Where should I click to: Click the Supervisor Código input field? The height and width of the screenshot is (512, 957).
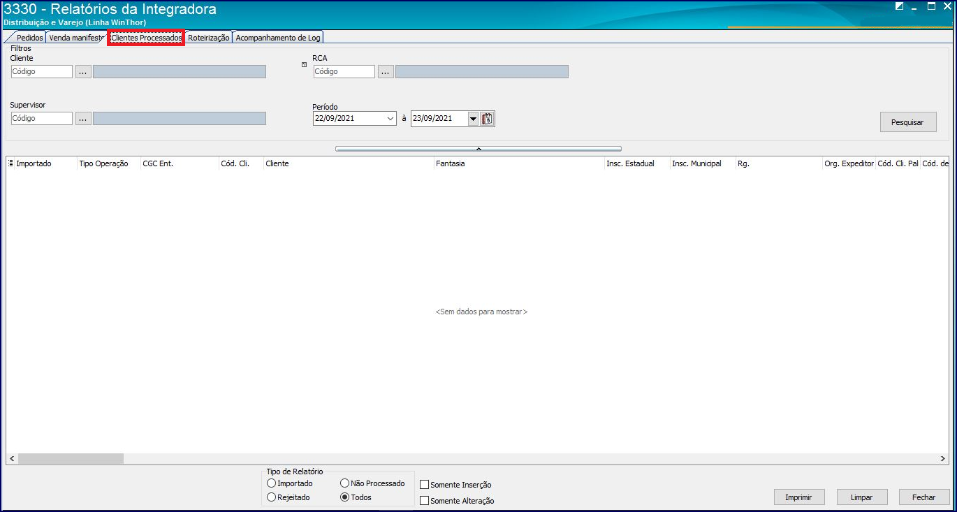tap(41, 119)
